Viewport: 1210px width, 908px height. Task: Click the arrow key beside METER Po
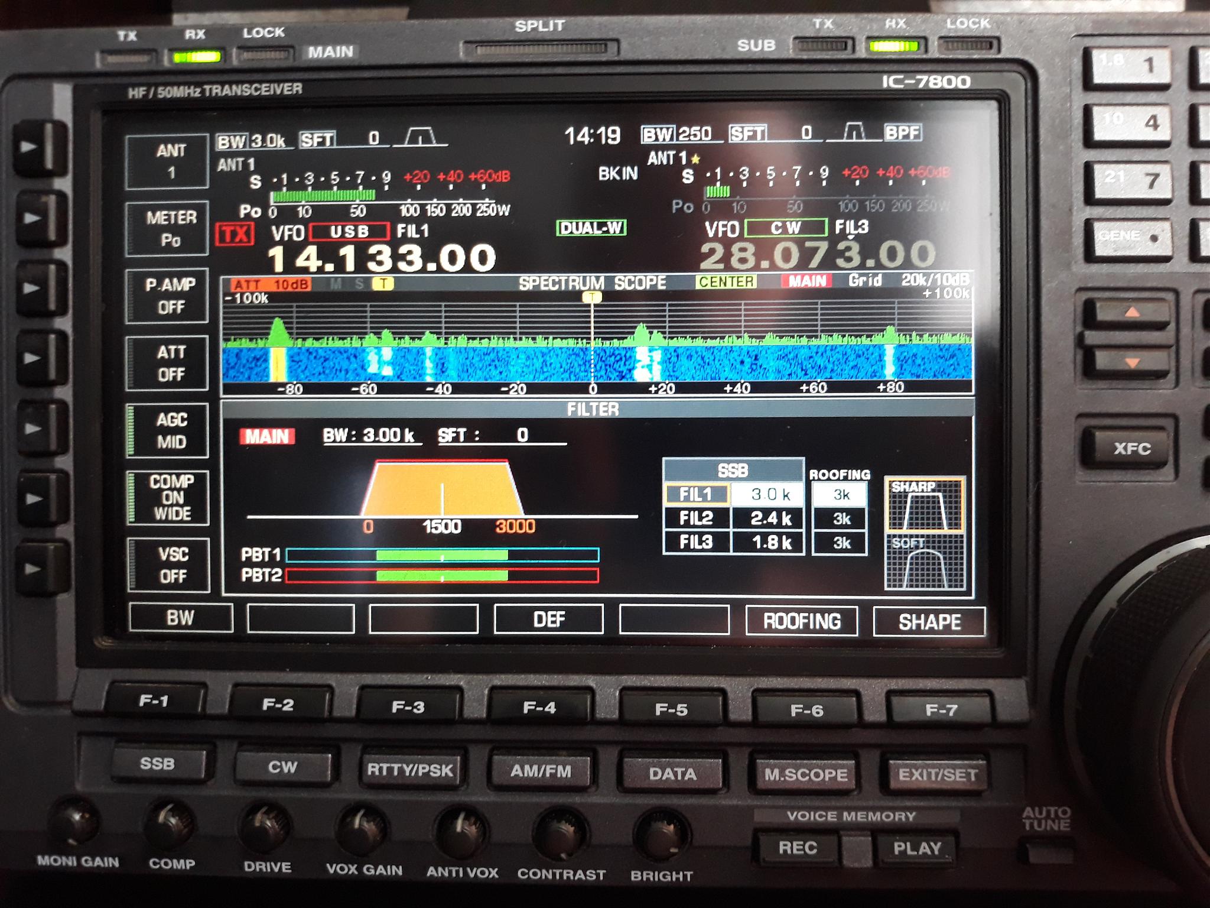point(38,218)
